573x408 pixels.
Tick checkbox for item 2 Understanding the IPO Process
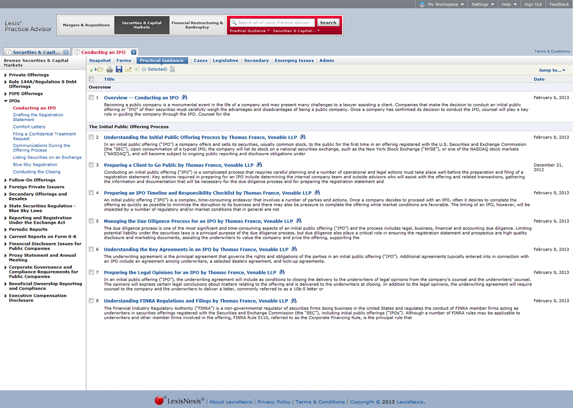91,137
